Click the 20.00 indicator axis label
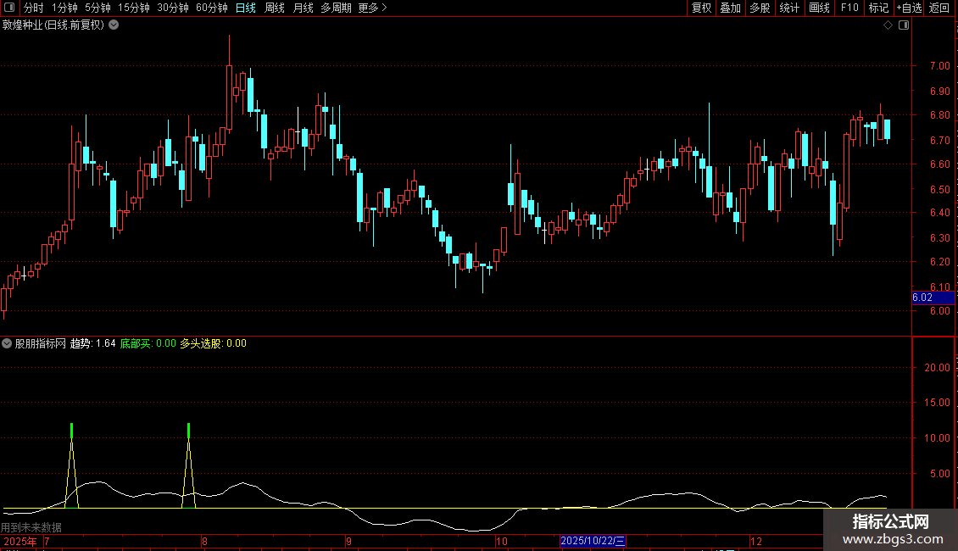 pyautogui.click(x=937, y=368)
